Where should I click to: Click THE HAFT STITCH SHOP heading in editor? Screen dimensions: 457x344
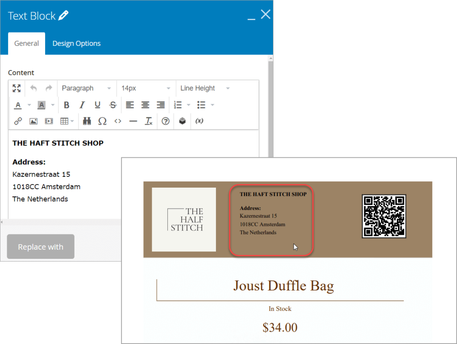pos(58,143)
